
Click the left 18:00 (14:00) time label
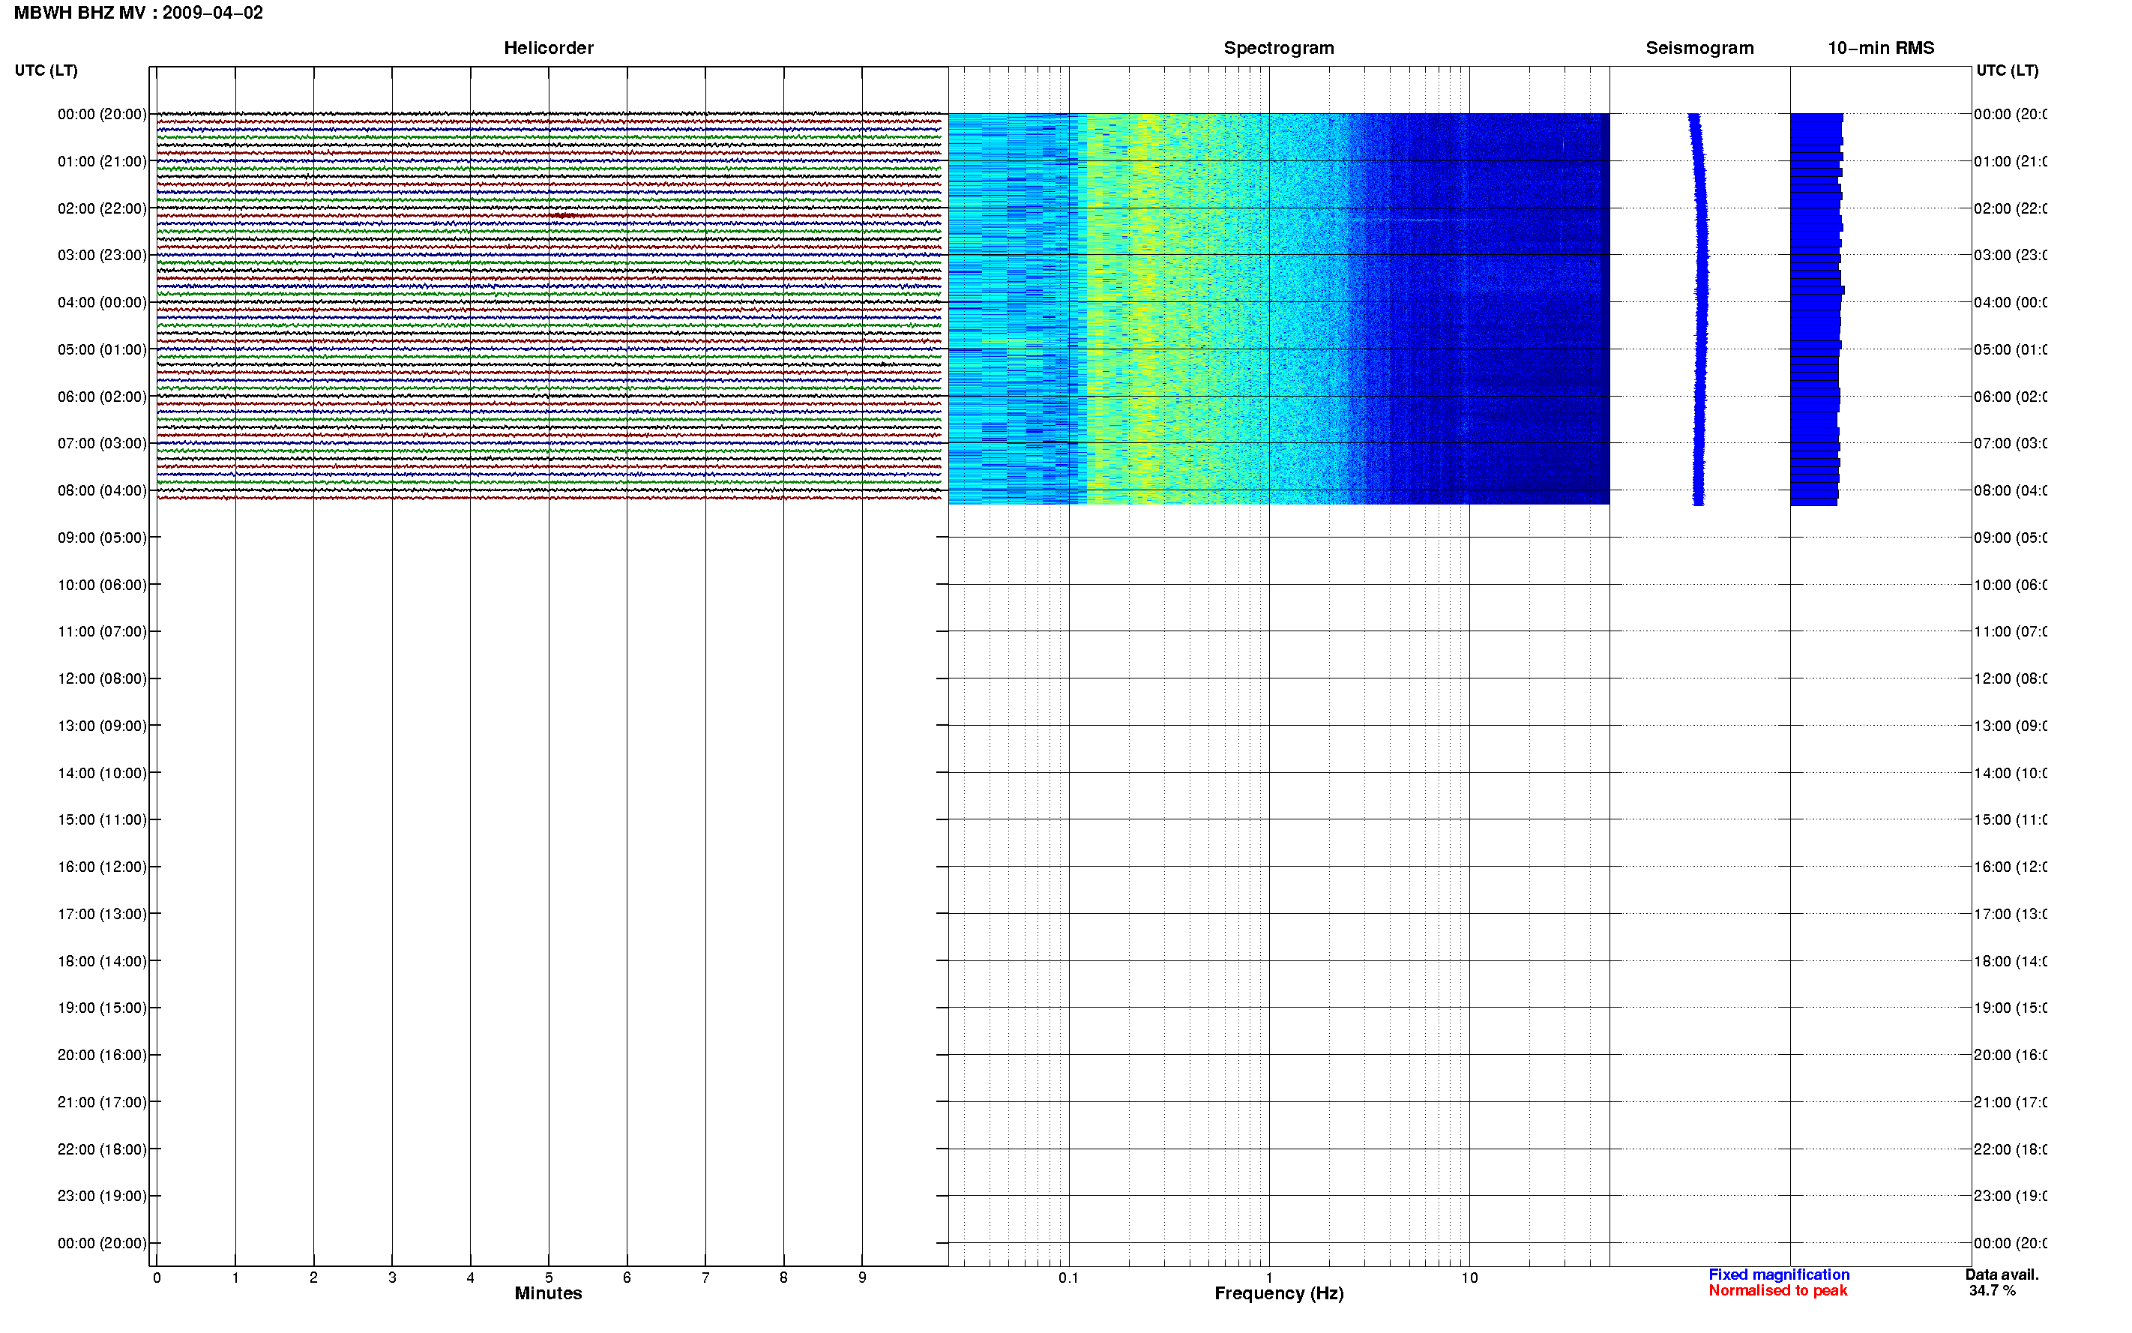[x=102, y=962]
